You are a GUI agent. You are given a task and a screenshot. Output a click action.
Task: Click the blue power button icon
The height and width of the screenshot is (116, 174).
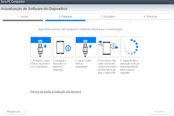(68, 48)
